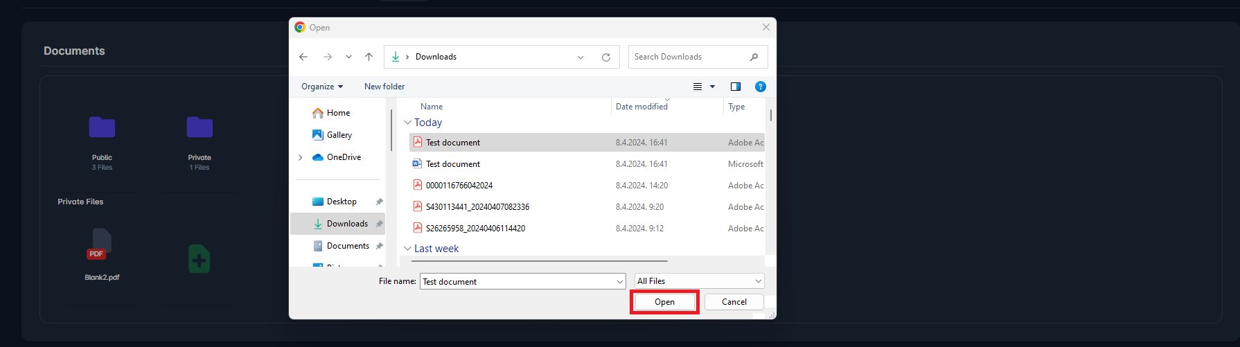Click the Cancel button
This screenshot has width=1240, height=347.
[734, 302]
